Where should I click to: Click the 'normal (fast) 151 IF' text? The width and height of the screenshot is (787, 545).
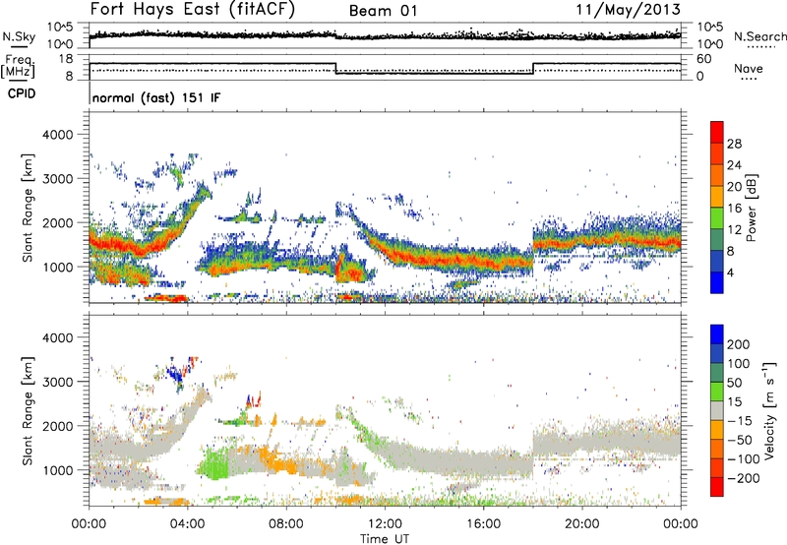tap(156, 97)
